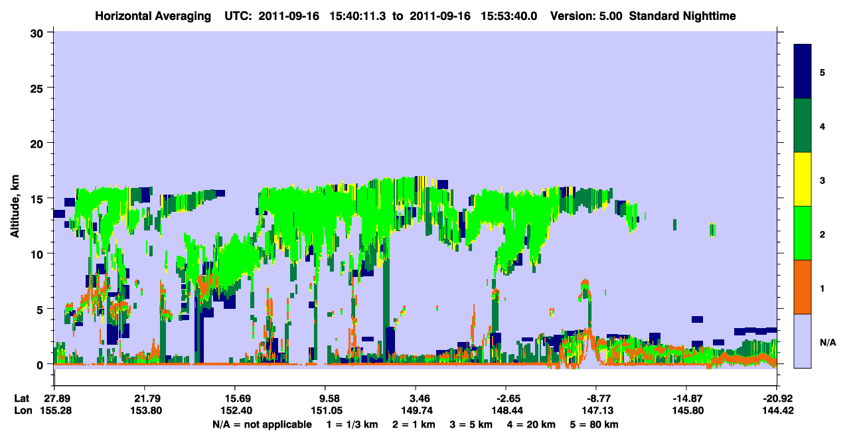Viewport: 863px width, 443px height.
Task: Click the longitude value '148.44'
Action: [x=506, y=411]
